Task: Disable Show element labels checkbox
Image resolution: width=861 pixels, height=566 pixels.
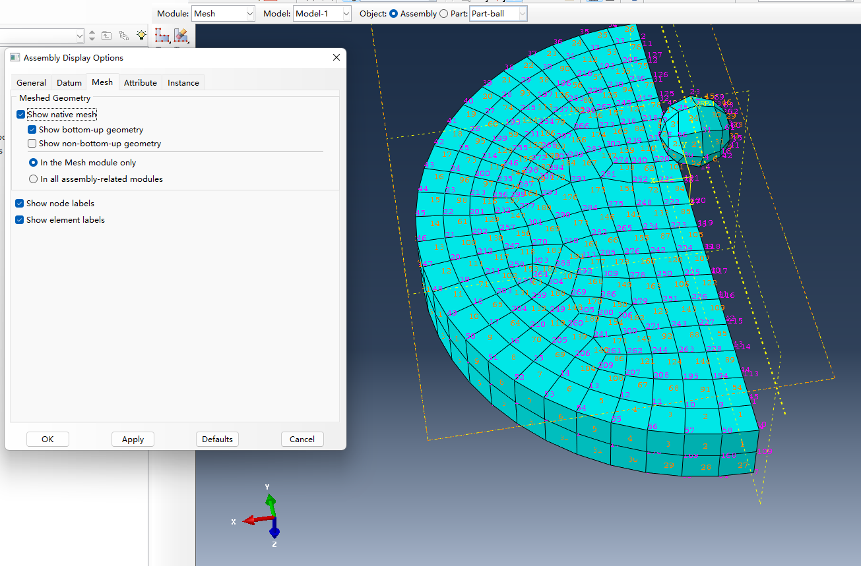Action: (x=20, y=220)
